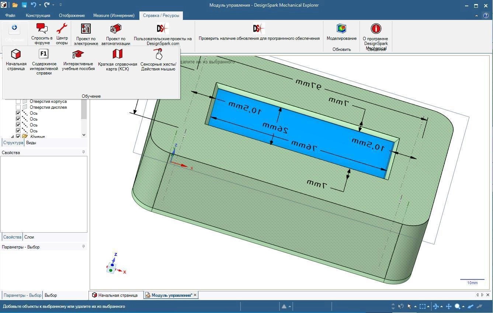Collapse the Кривые tree node

point(13,137)
